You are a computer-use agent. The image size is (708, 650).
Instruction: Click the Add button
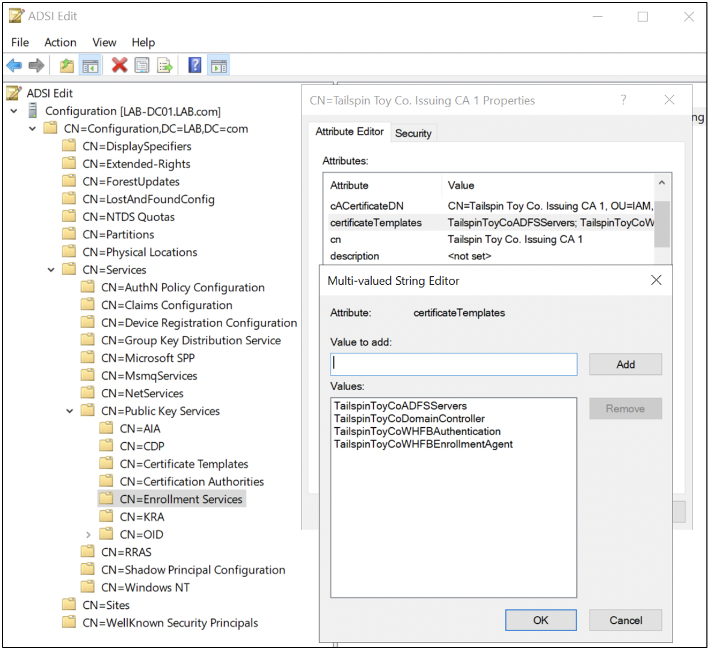(x=625, y=364)
